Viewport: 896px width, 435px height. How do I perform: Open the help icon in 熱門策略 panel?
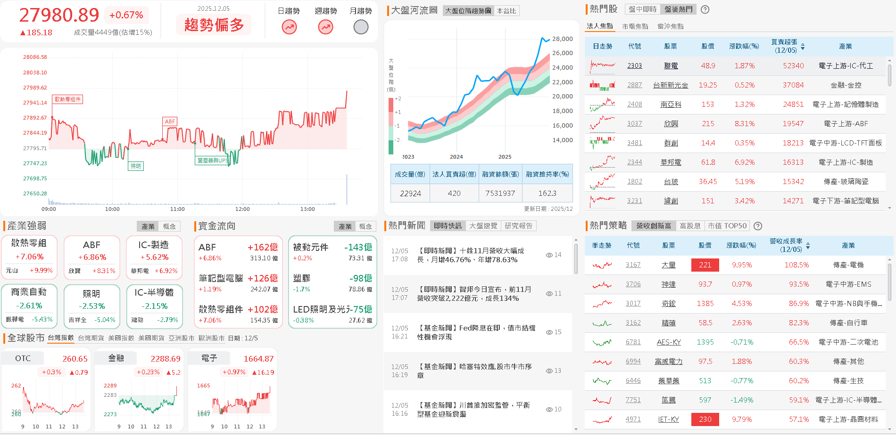(759, 226)
